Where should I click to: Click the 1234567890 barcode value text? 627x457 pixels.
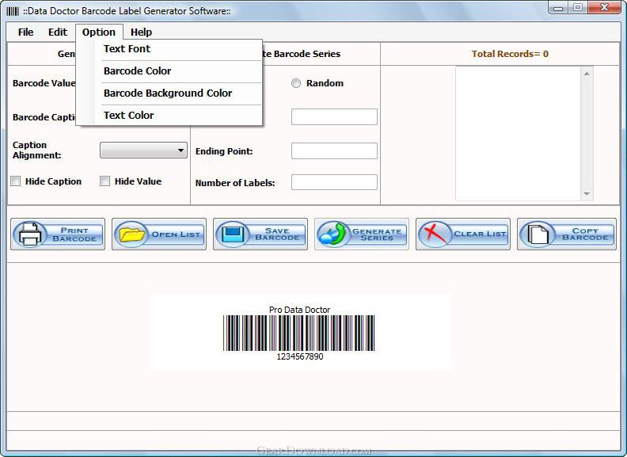coord(300,356)
